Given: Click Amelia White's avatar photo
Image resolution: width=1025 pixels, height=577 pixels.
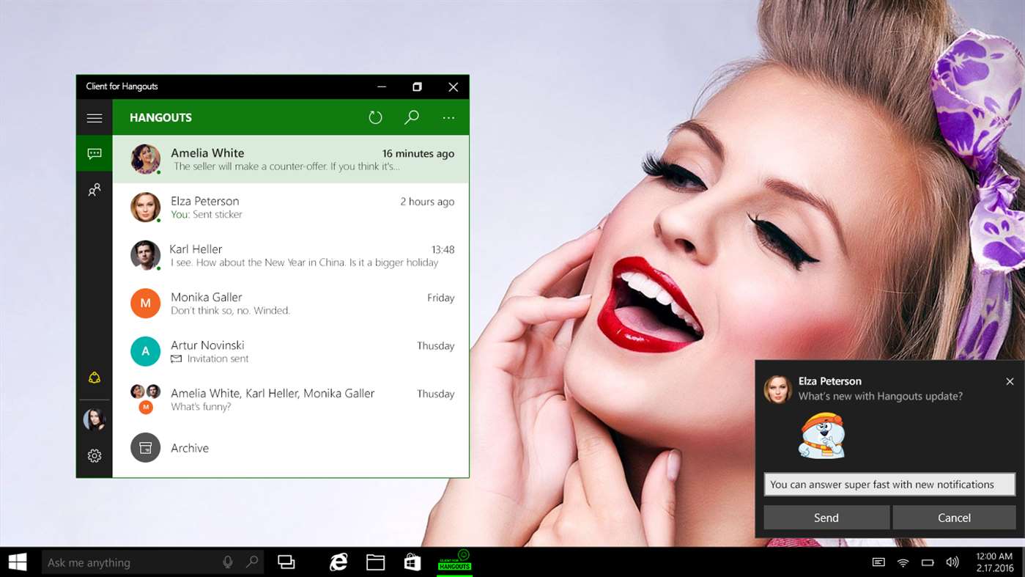Looking at the screenshot, I should pos(145,159).
